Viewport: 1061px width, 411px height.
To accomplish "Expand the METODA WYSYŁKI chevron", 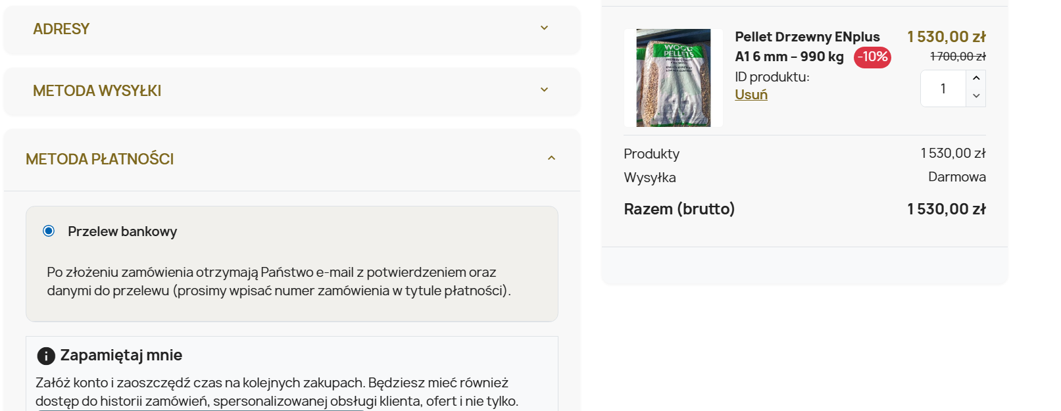I will point(544,90).
